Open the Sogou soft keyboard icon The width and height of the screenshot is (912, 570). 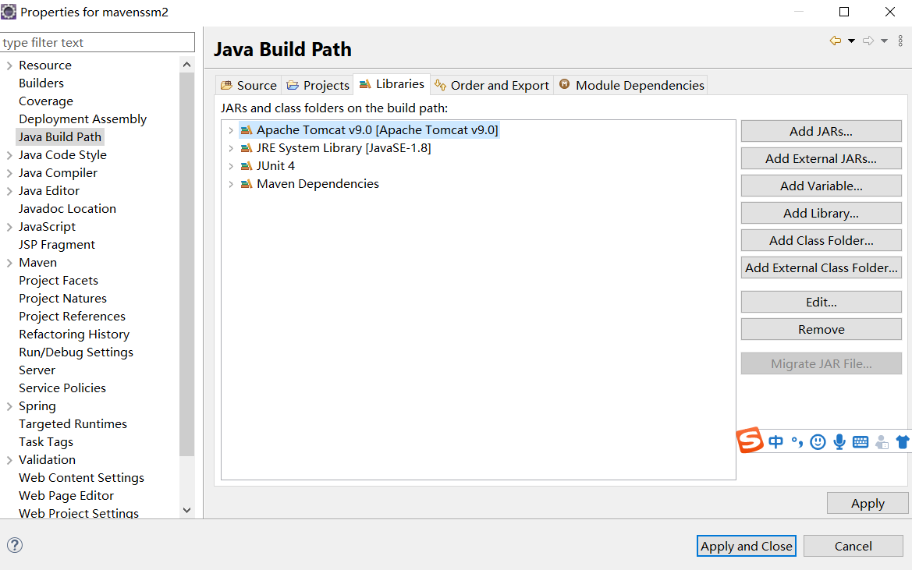click(861, 442)
